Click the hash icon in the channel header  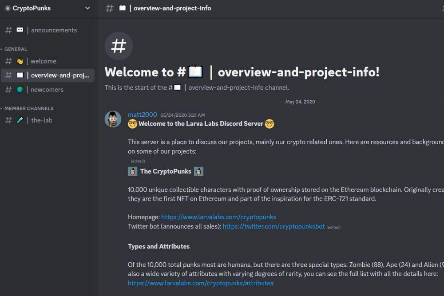pos(109,8)
